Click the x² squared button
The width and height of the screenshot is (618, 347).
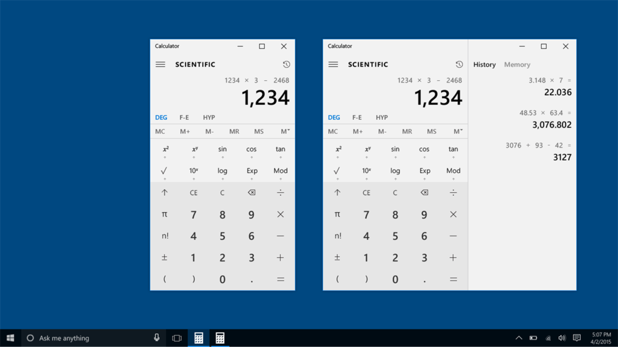[165, 149]
